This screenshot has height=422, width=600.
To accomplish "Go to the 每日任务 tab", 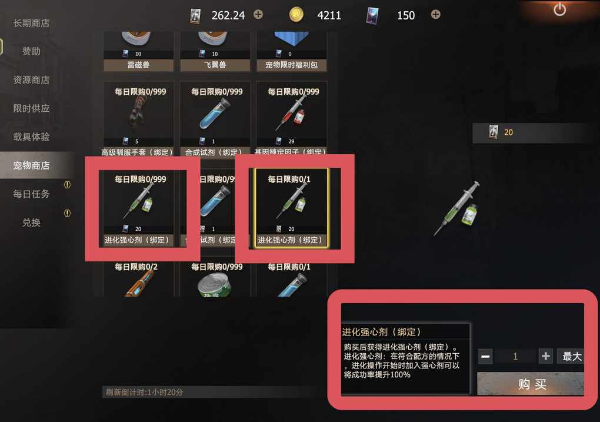I will coord(31,194).
